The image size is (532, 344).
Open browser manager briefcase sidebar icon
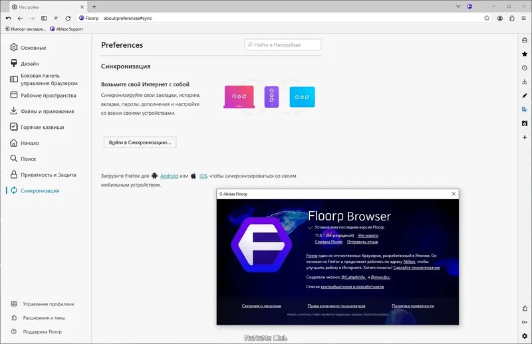[525, 40]
